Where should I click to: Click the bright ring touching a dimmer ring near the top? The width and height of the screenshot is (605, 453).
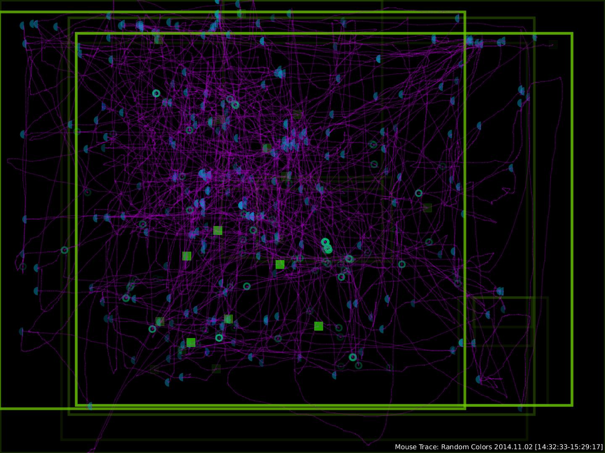pyautogui.click(x=235, y=105)
